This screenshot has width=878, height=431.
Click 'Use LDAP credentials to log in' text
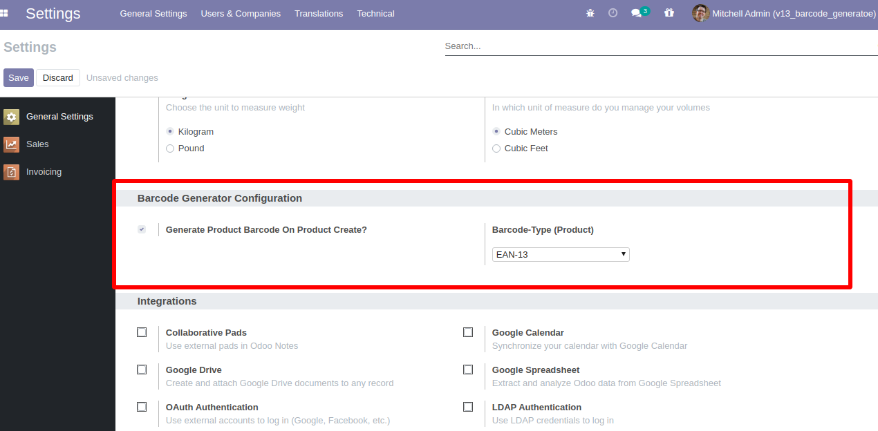(553, 420)
